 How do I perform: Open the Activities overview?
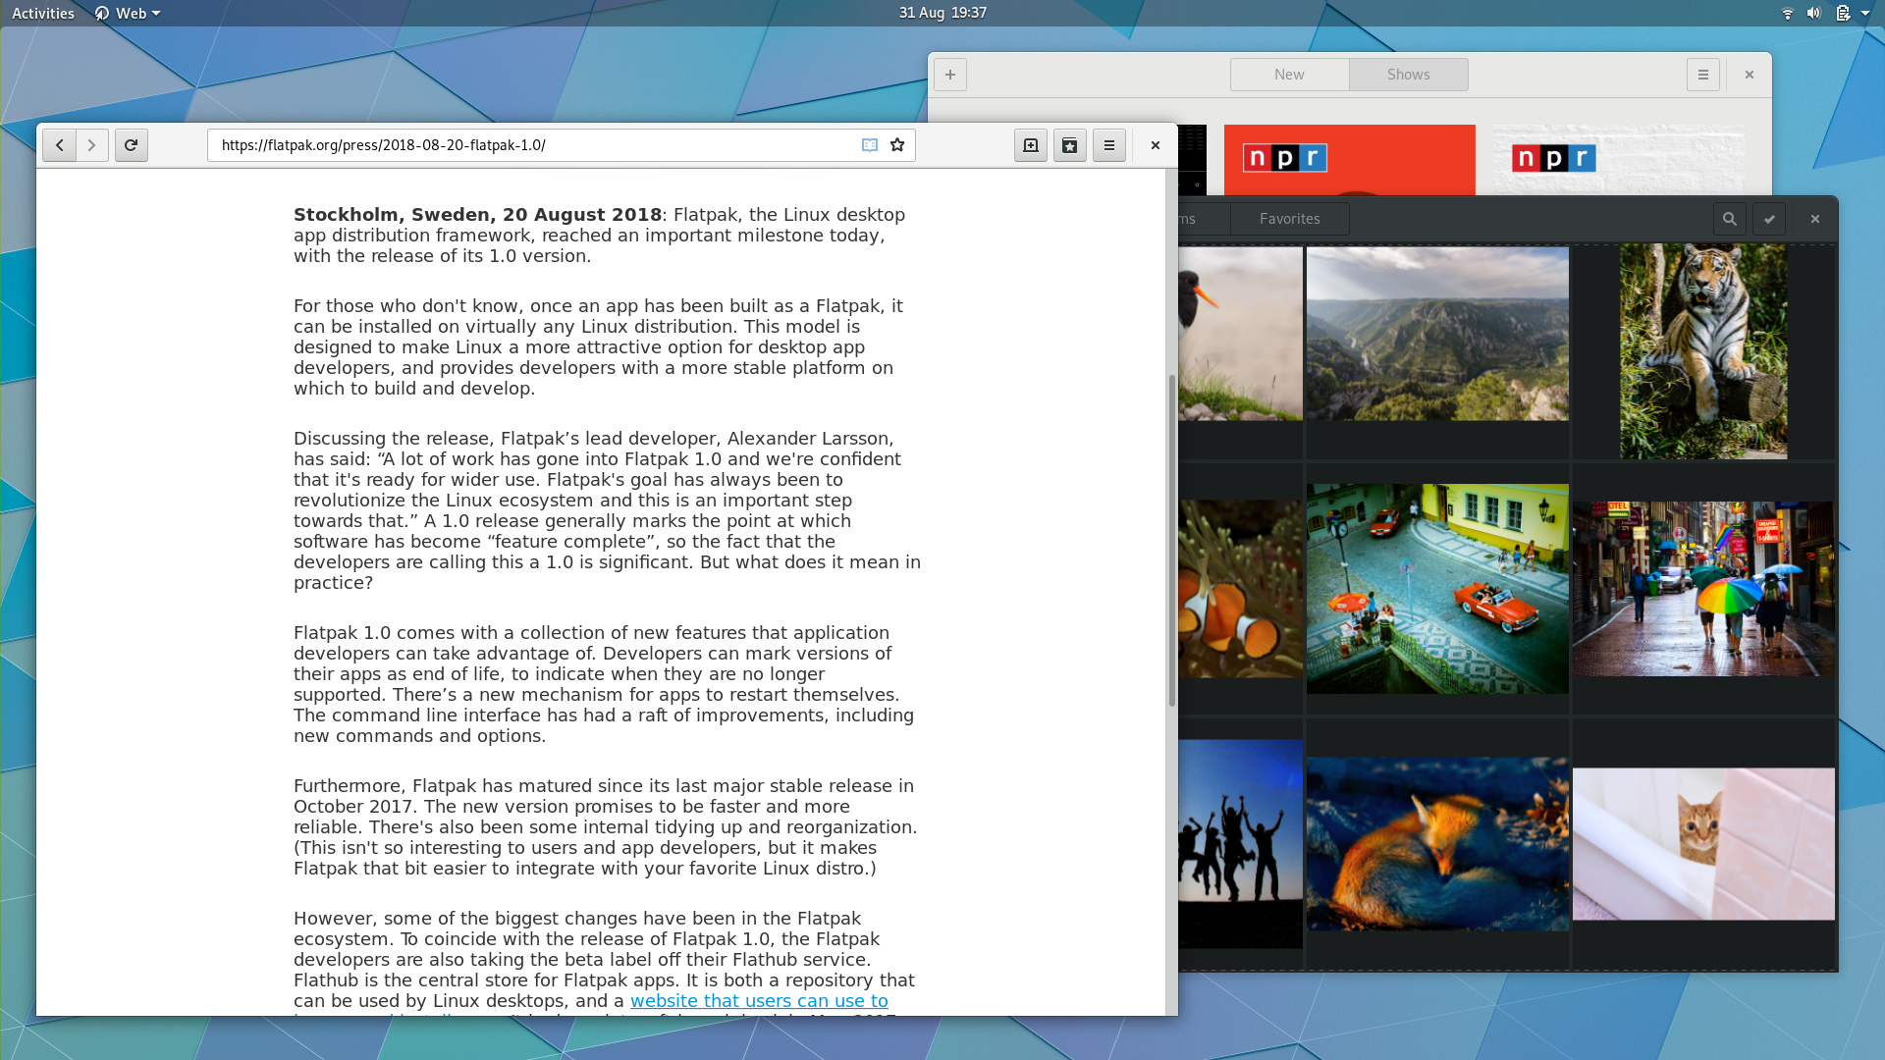pos(43,13)
